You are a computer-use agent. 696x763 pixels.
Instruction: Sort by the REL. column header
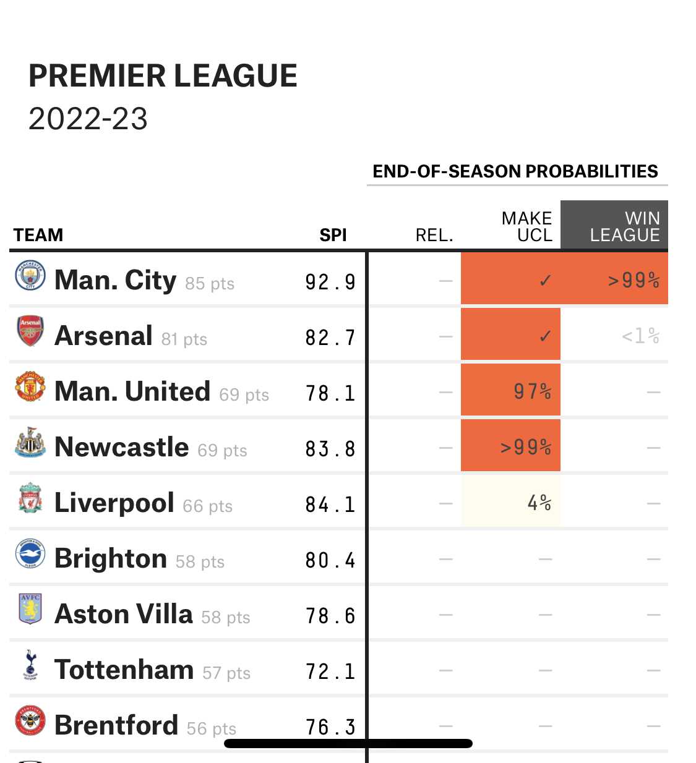434,235
